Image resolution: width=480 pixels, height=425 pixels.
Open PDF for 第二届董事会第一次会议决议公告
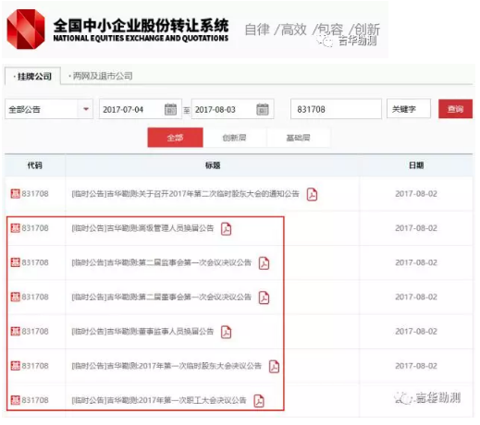pyautogui.click(x=264, y=297)
